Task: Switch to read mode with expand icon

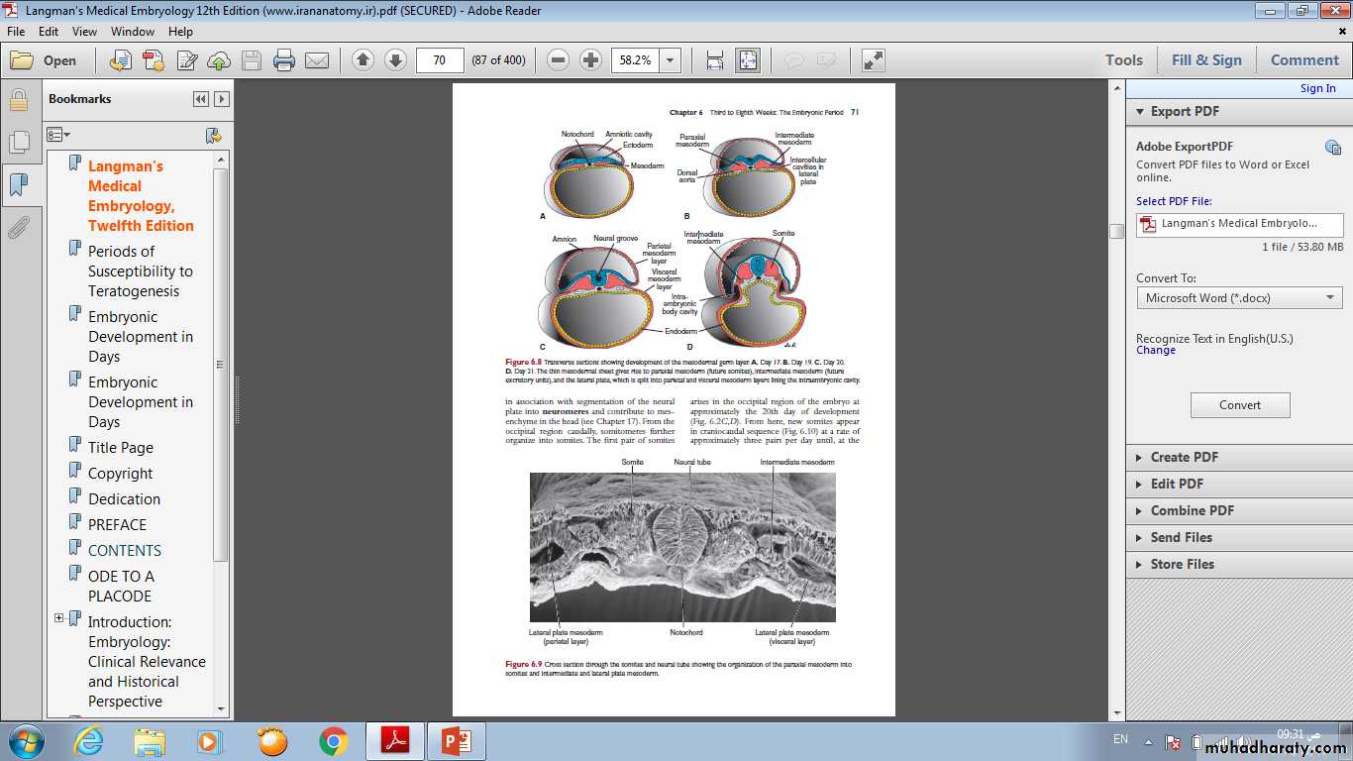Action: point(873,60)
